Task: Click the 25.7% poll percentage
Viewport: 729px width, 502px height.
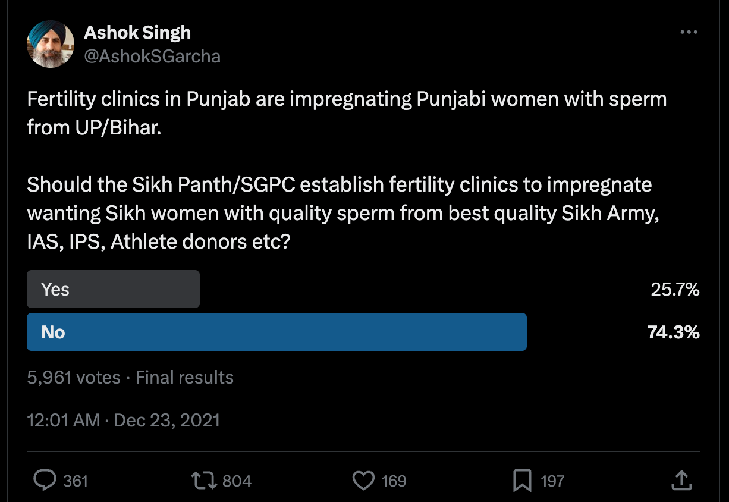Action: [675, 290]
